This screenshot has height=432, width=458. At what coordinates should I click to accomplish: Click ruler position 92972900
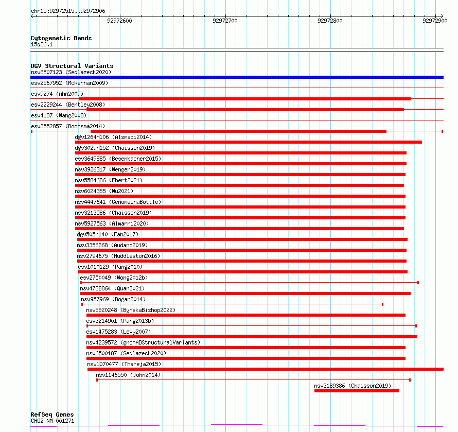click(x=435, y=21)
